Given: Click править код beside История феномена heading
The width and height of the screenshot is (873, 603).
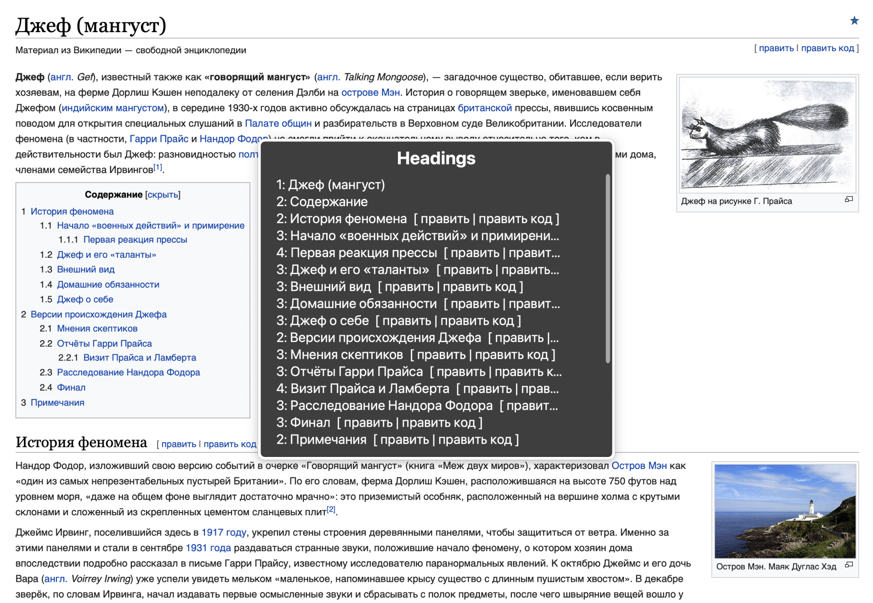Looking at the screenshot, I should tap(230, 444).
